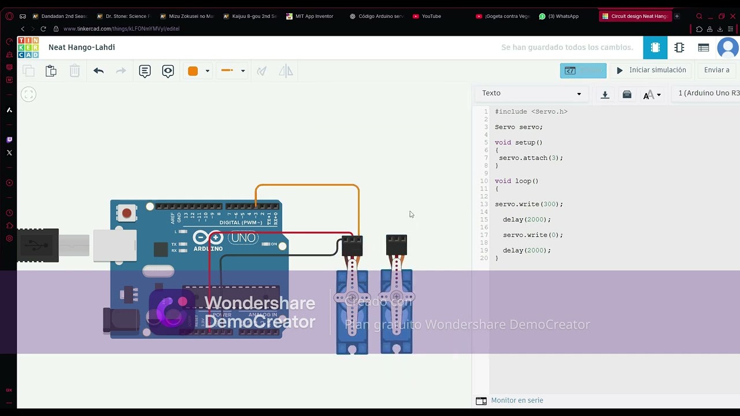The image size is (740, 416).
Task: Click the paste clipboard icon
Action: click(x=51, y=70)
